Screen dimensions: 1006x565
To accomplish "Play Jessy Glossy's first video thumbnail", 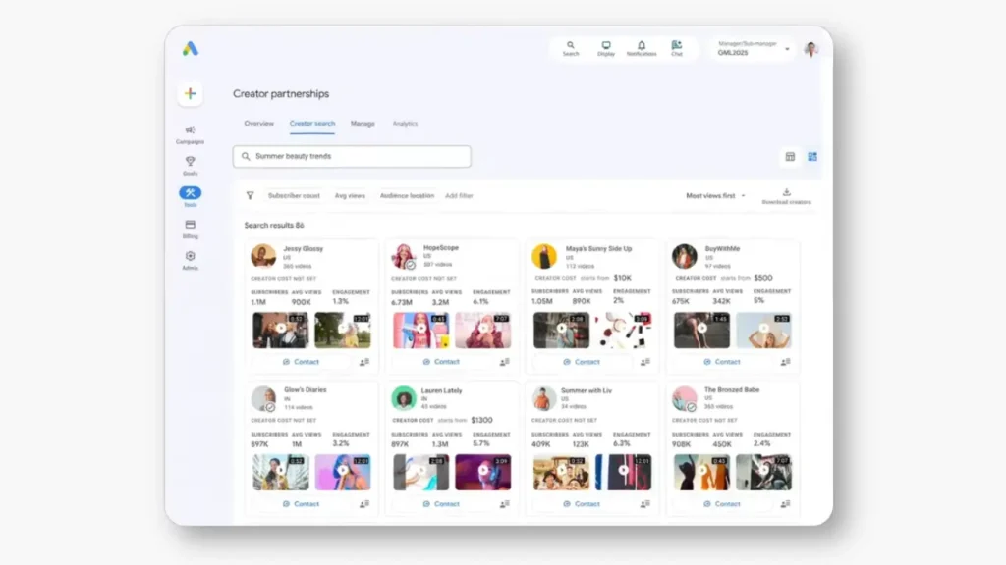I will [280, 330].
